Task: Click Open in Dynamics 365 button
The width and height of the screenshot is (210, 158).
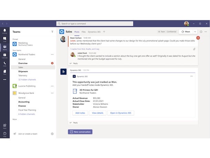Action: [x=121, y=113]
